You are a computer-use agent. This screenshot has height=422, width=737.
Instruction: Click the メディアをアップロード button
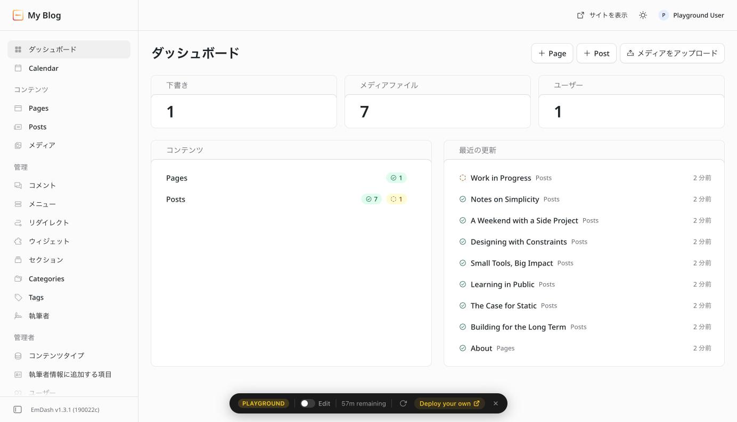[672, 53]
